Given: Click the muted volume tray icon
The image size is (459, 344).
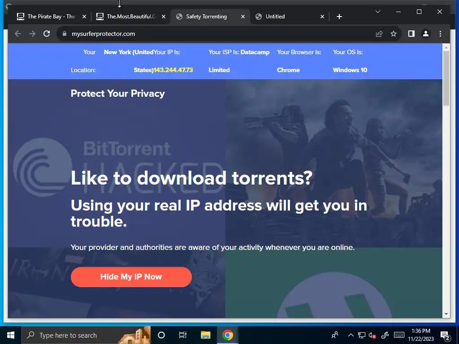Looking at the screenshot, I should pyautogui.click(x=372, y=335).
